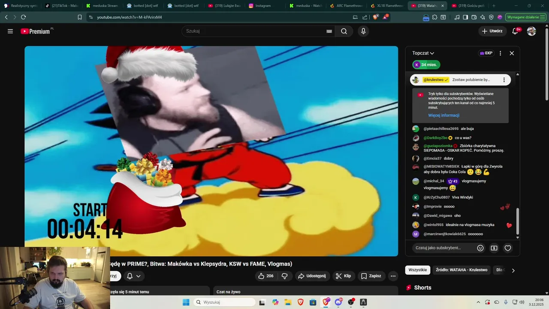The image size is (549, 309).
Task: Click Klip button
Action: 343,276
